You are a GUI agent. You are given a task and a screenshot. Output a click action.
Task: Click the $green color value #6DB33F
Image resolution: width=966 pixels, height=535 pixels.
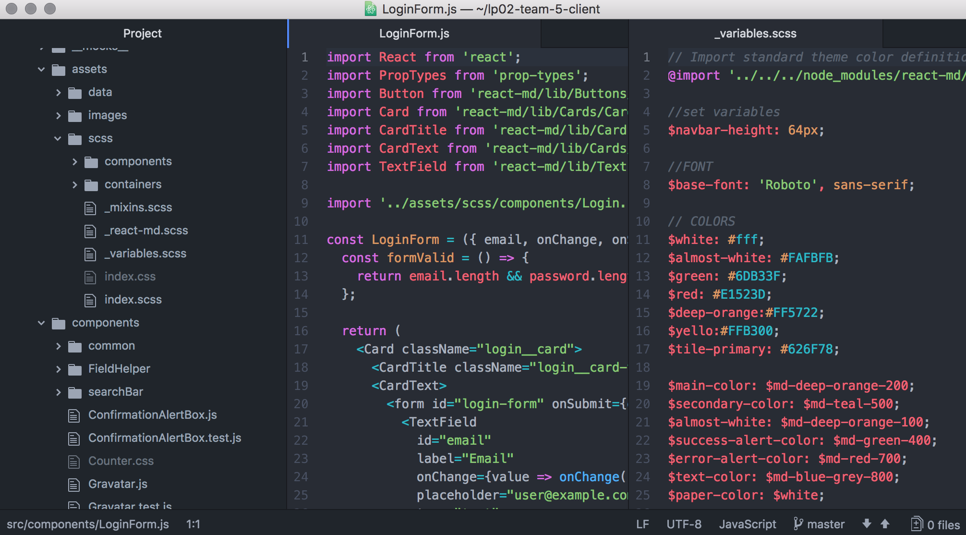click(754, 276)
